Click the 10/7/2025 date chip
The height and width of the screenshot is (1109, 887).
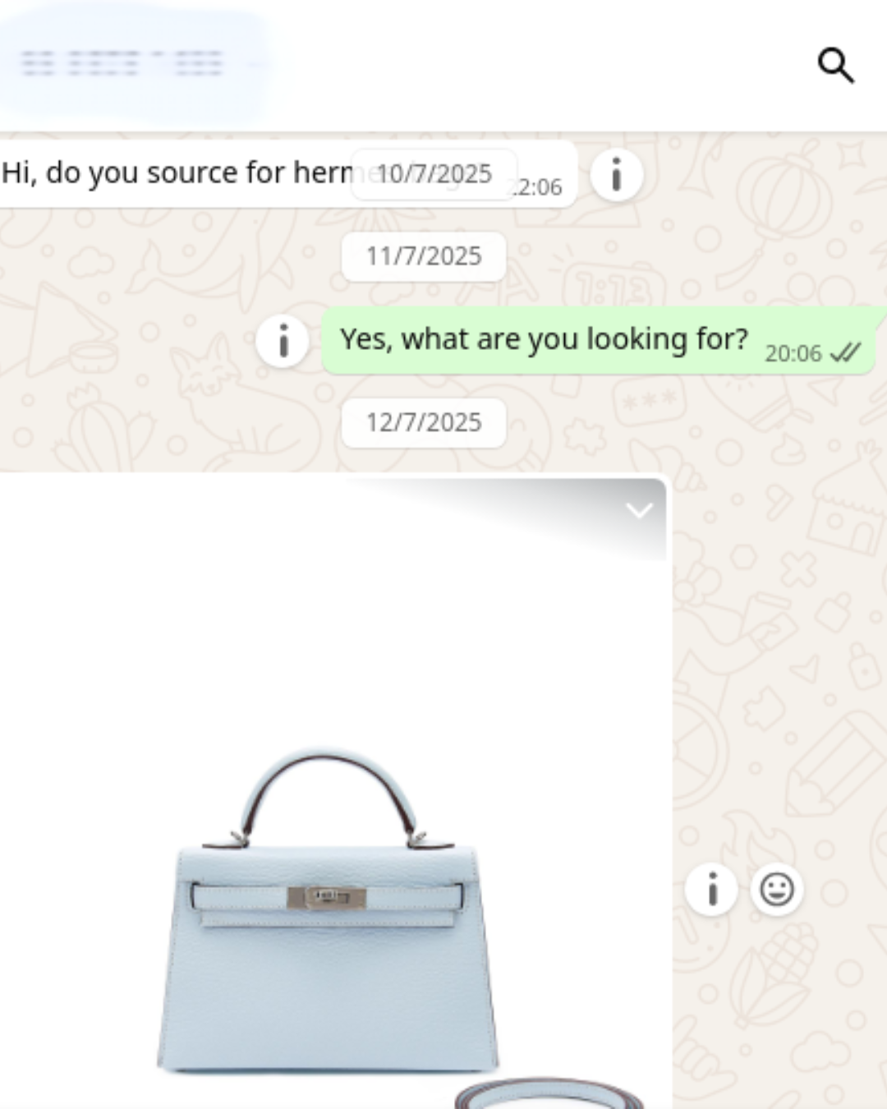pyautogui.click(x=434, y=174)
